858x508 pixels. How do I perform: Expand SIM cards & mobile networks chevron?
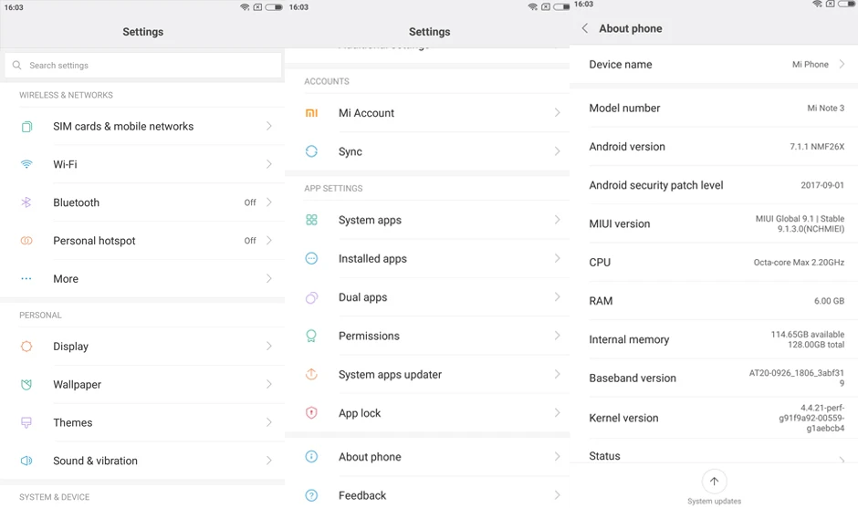click(268, 127)
